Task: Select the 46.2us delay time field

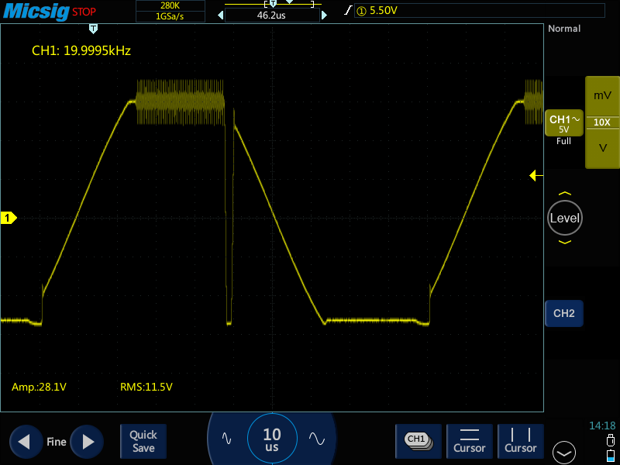Action: click(x=272, y=15)
